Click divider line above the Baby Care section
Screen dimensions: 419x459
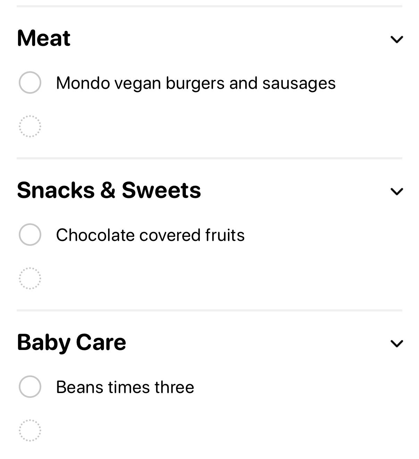(x=209, y=310)
